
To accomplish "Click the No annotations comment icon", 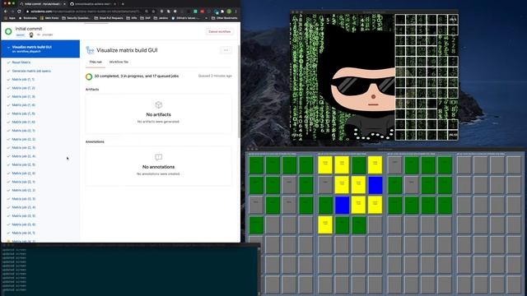I will coord(158,157).
